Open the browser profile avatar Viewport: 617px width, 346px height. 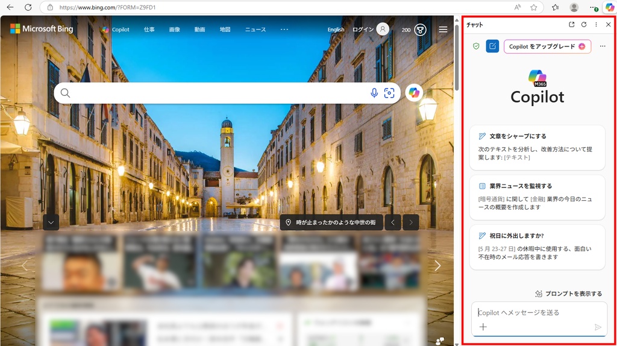(574, 7)
